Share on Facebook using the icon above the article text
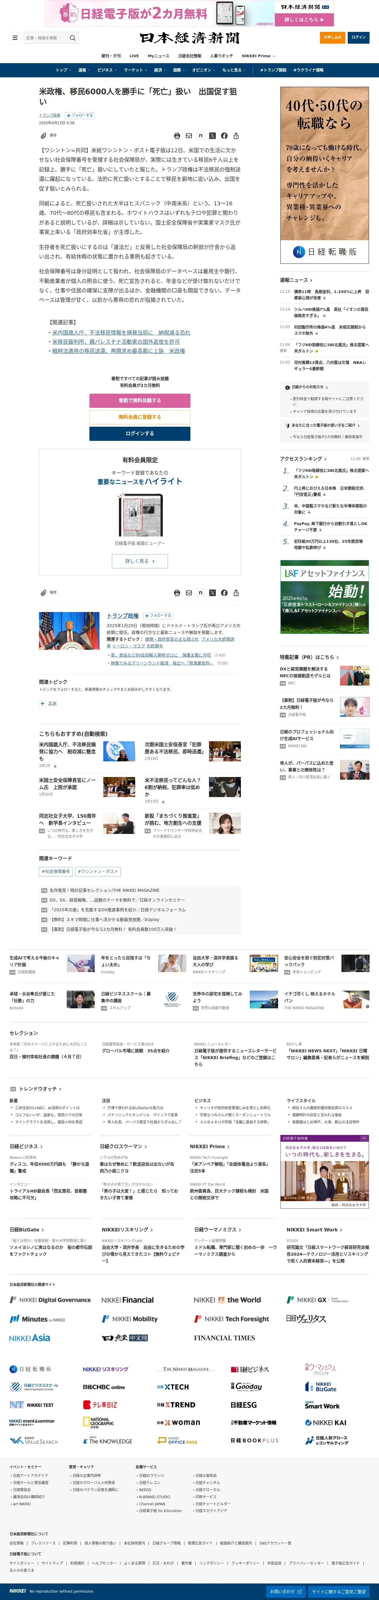Viewport: 379px width, 1600px height. click(x=224, y=135)
